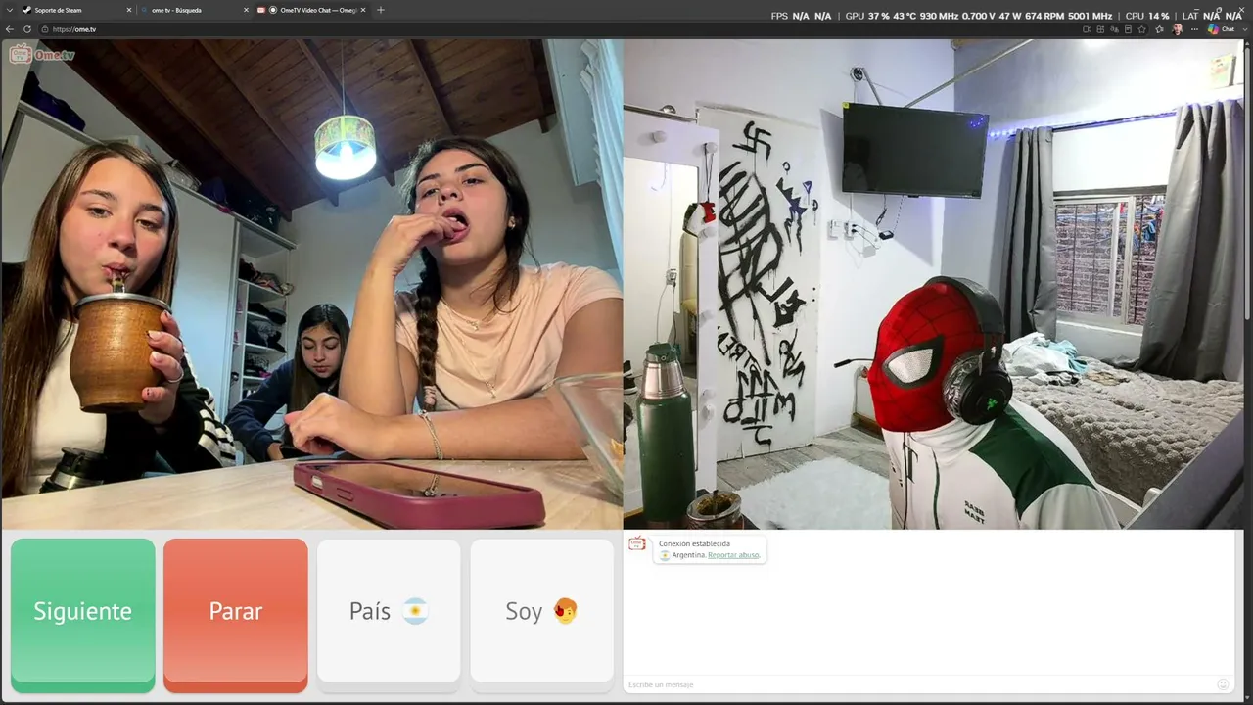This screenshot has height=705, width=1253.
Task: Expand the tab list dropdown arrow
Action: (x=9, y=10)
